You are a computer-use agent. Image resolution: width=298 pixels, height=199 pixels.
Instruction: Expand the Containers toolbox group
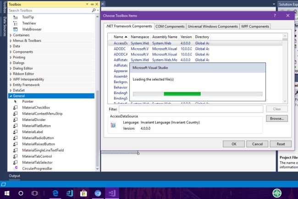tap(11, 35)
